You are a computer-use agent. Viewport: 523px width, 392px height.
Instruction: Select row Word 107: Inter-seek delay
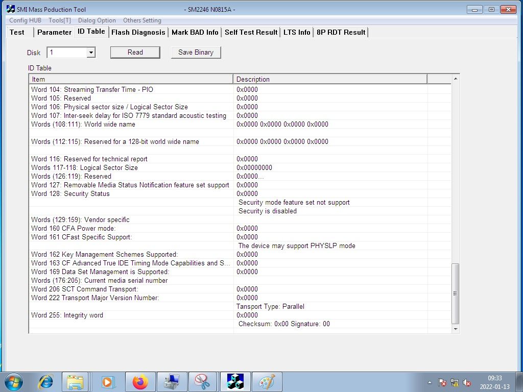coord(240,115)
